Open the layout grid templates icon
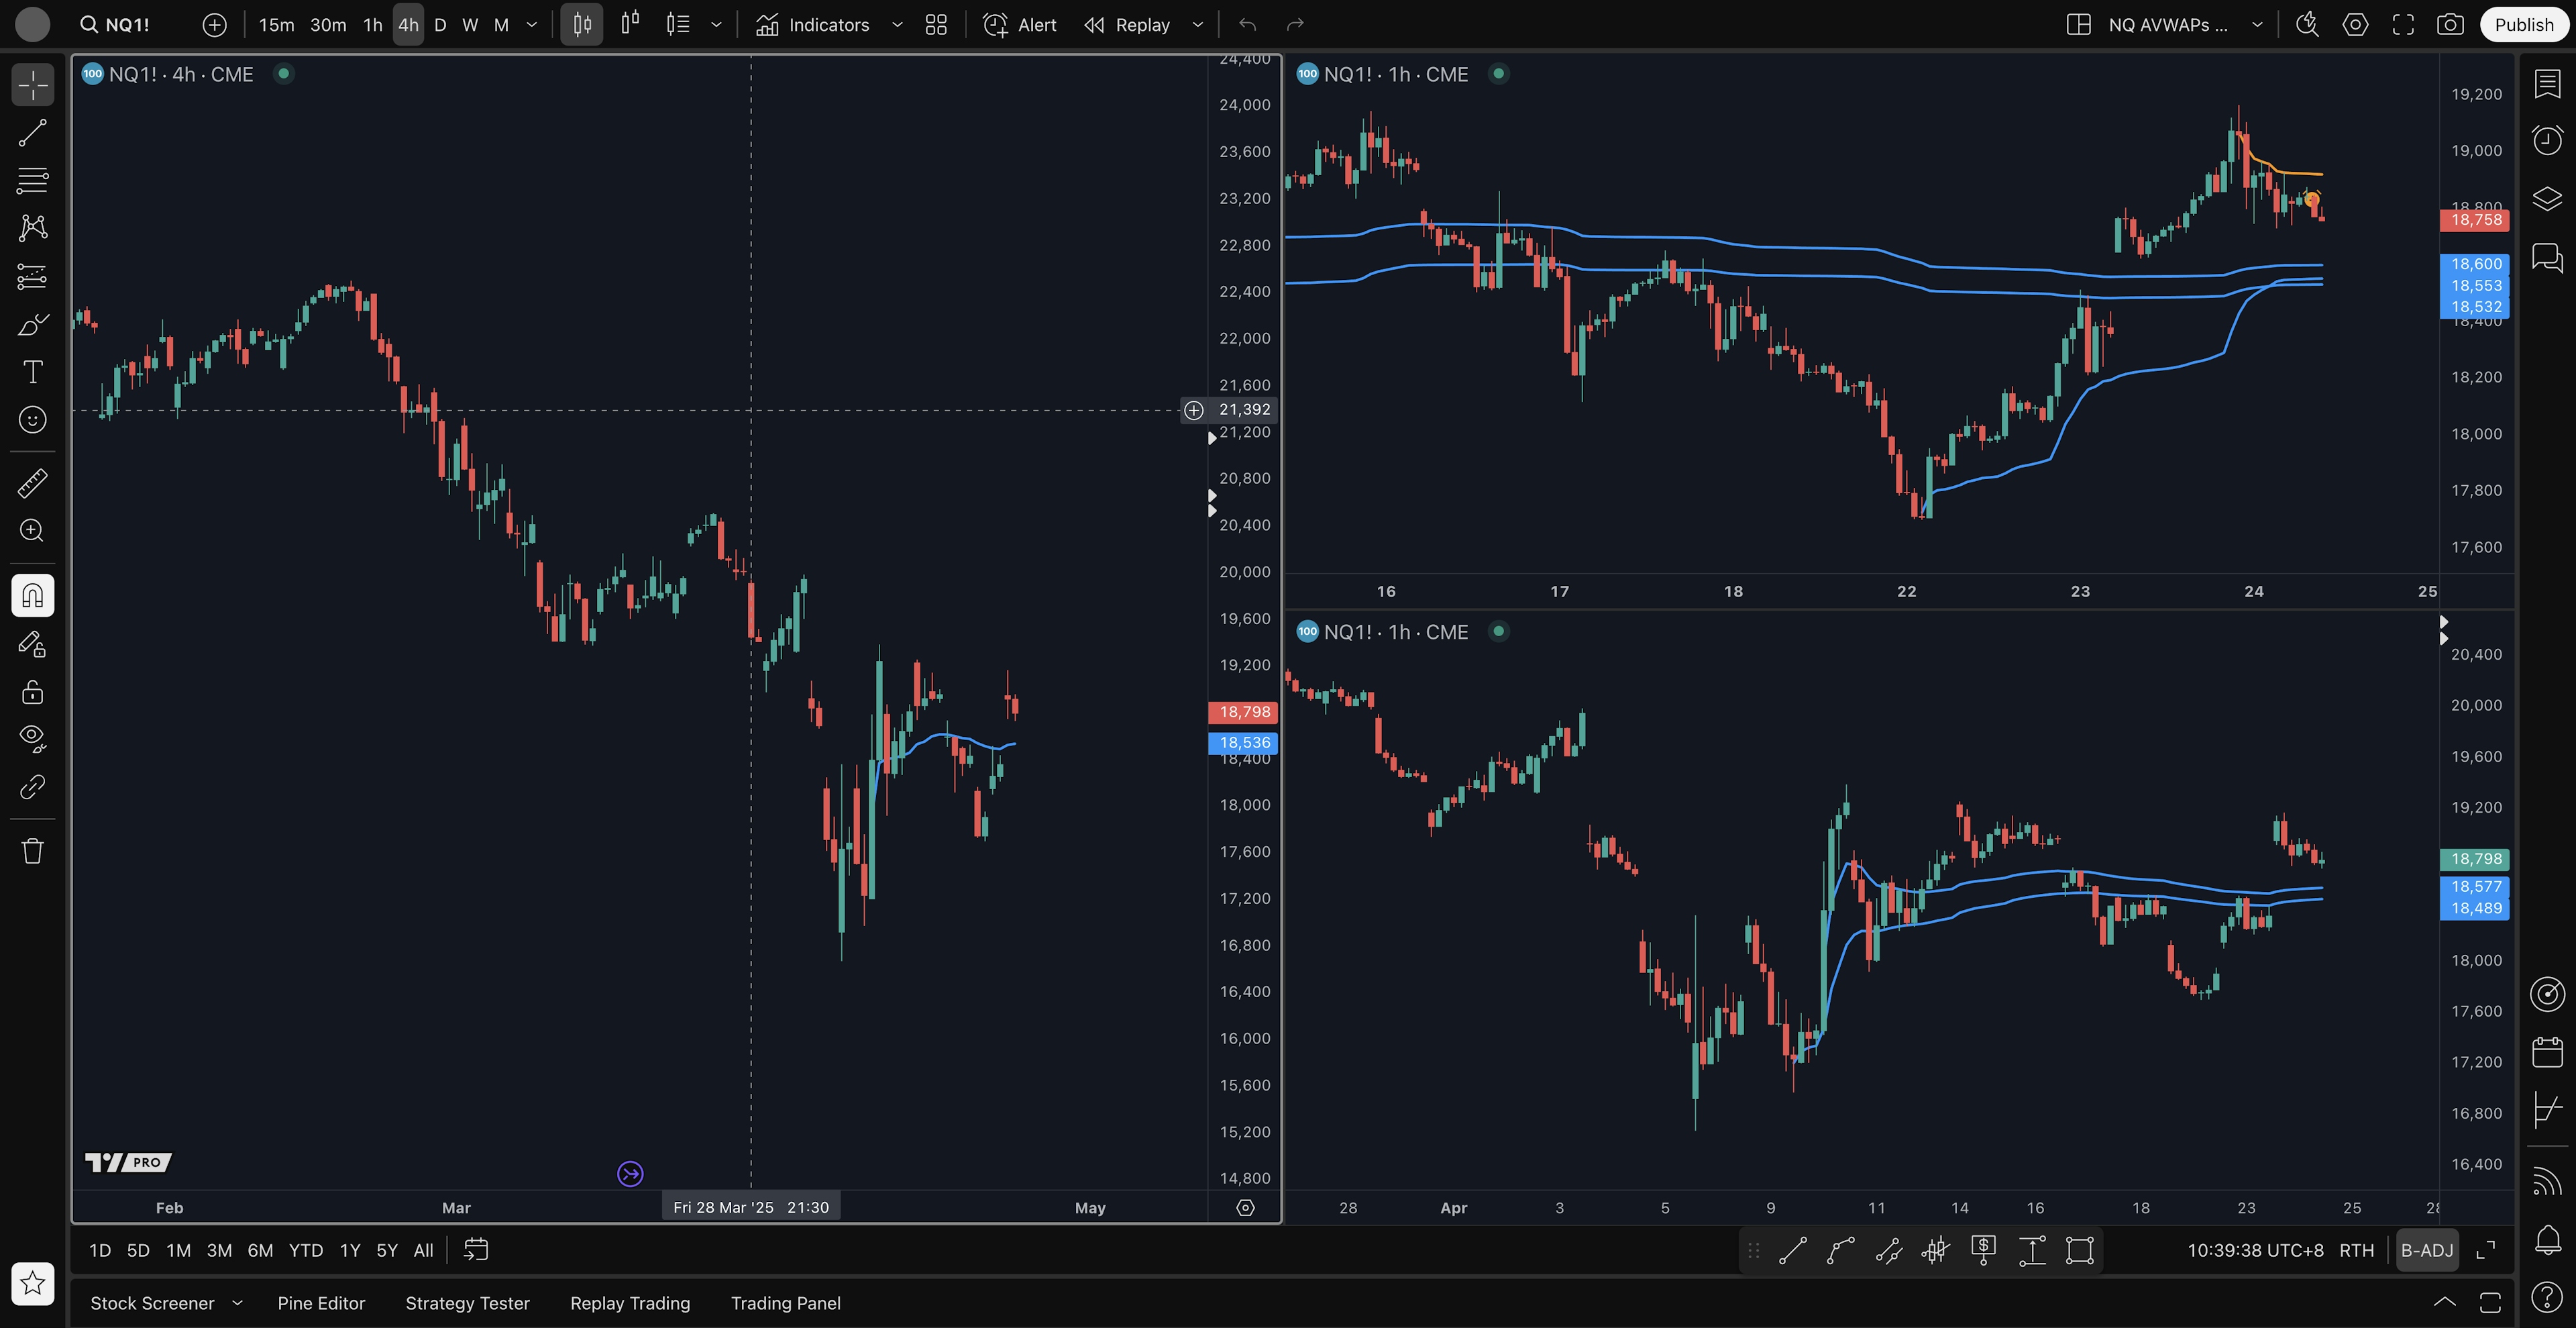The height and width of the screenshot is (1328, 2576). (936, 25)
